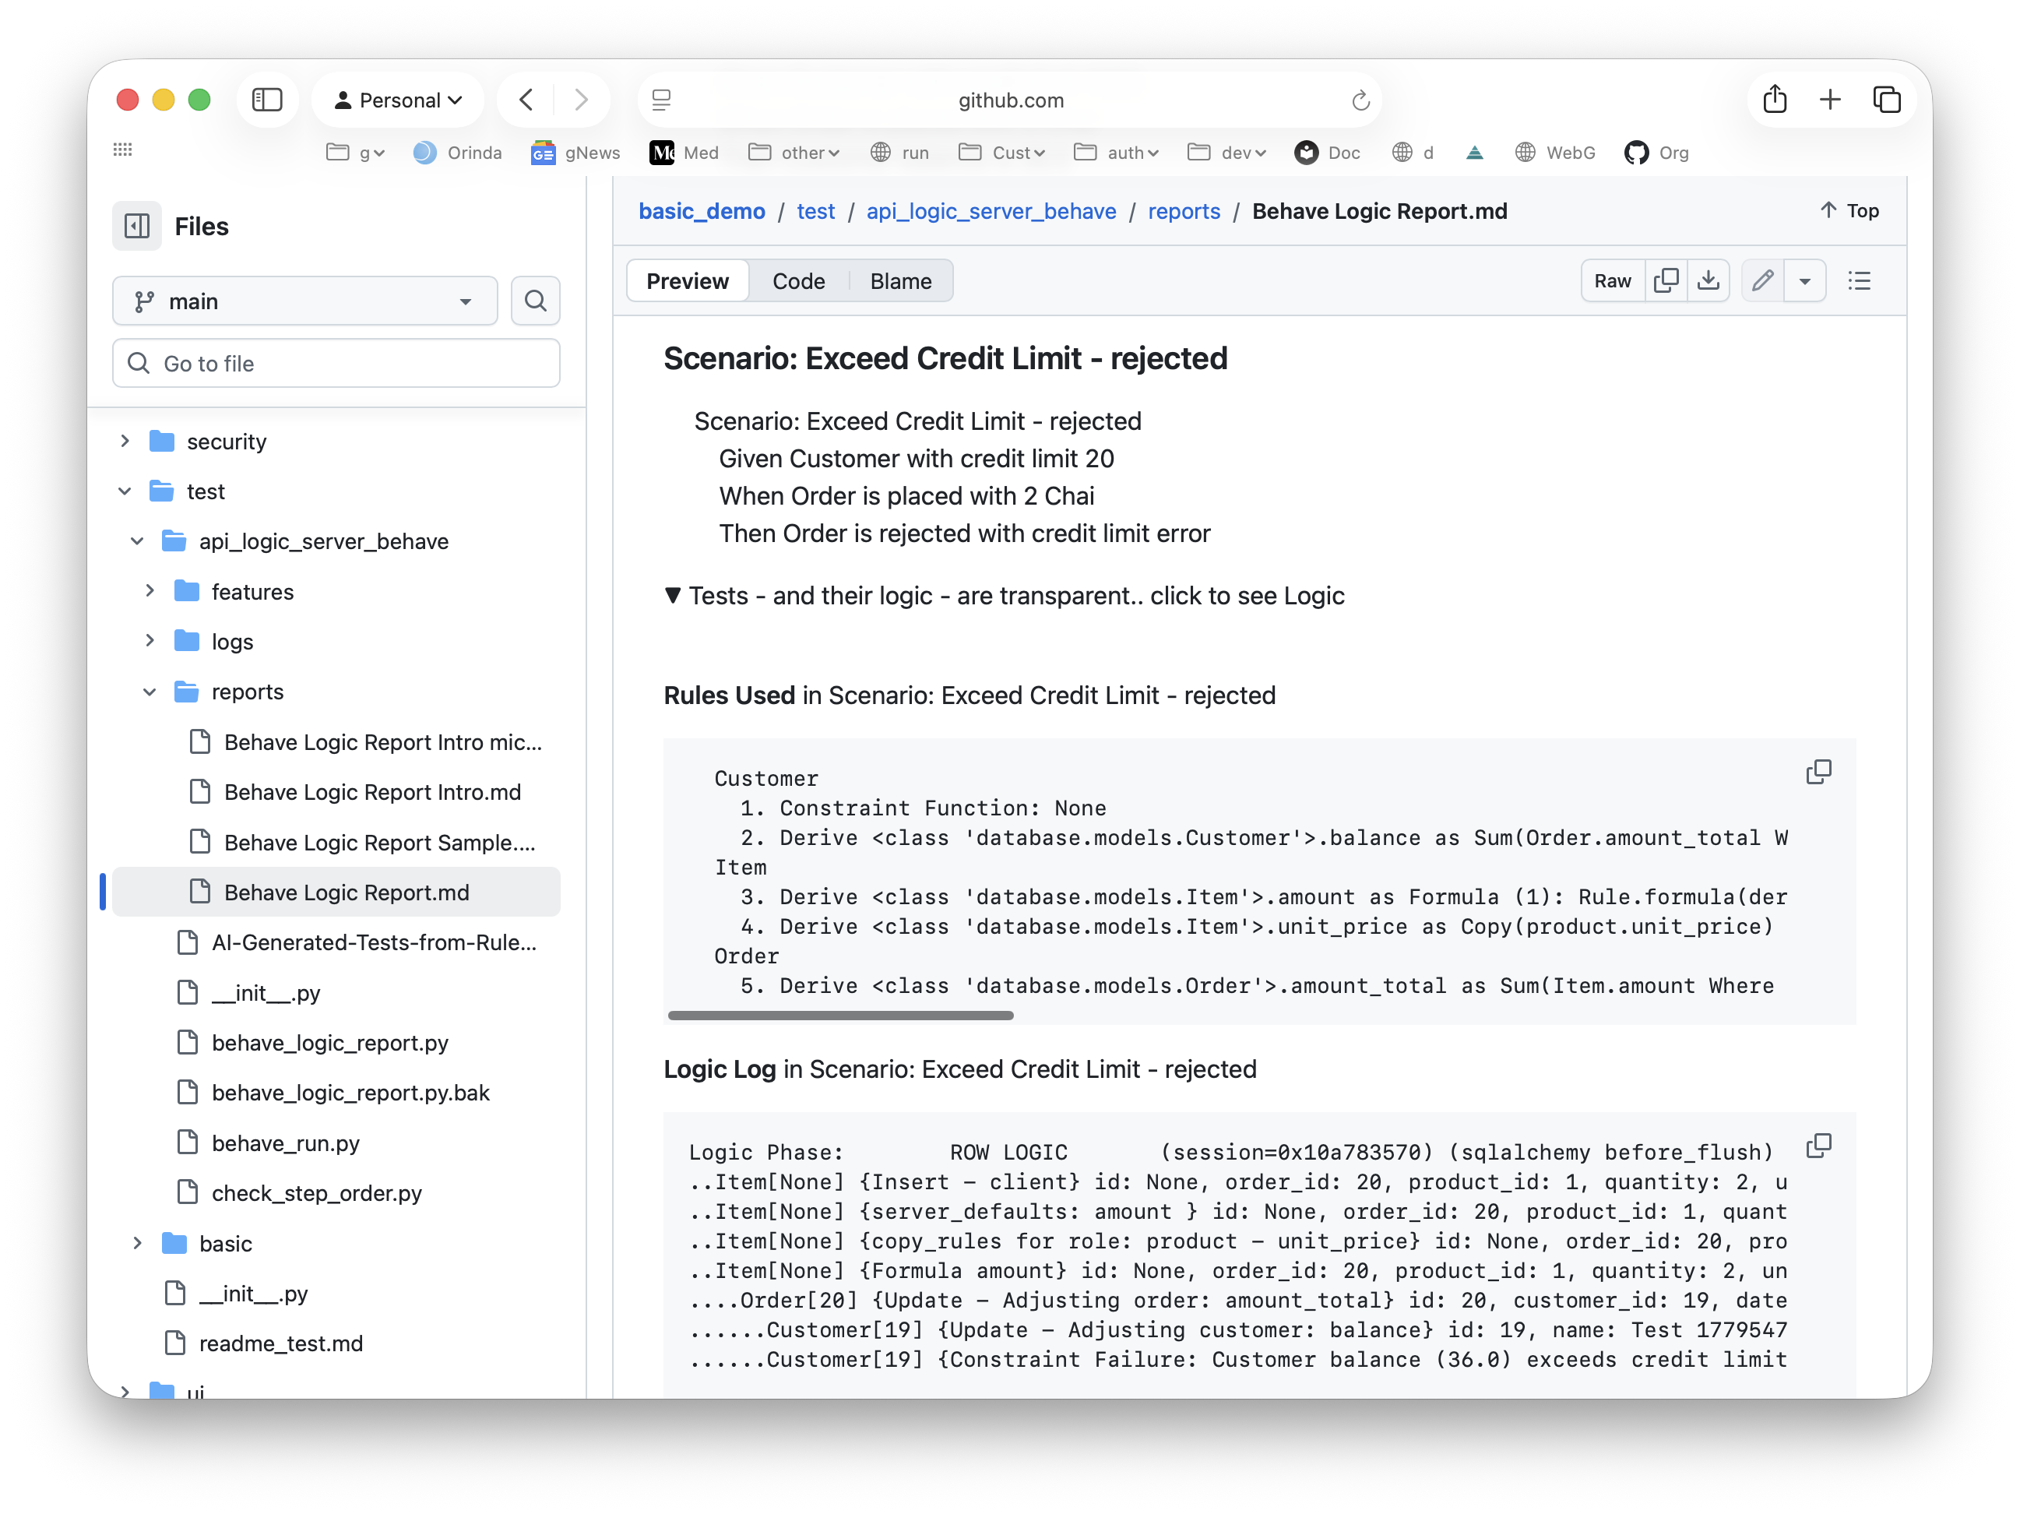This screenshot has width=2020, height=1514.
Task: Open more edit options dropdown arrow
Action: coord(1804,280)
